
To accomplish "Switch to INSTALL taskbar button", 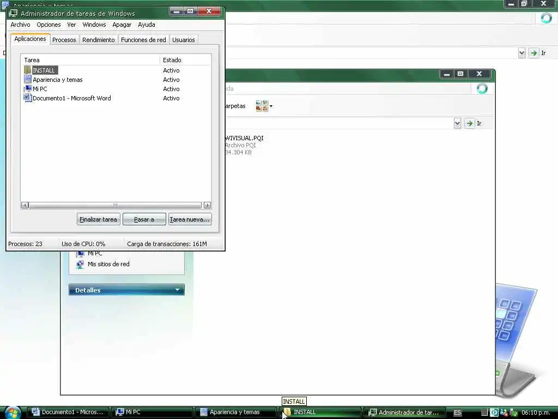I will (319, 412).
